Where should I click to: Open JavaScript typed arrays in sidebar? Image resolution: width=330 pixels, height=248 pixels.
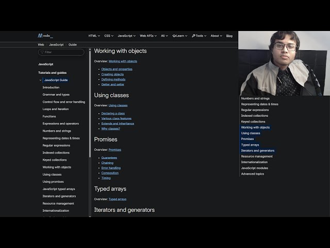click(58, 189)
